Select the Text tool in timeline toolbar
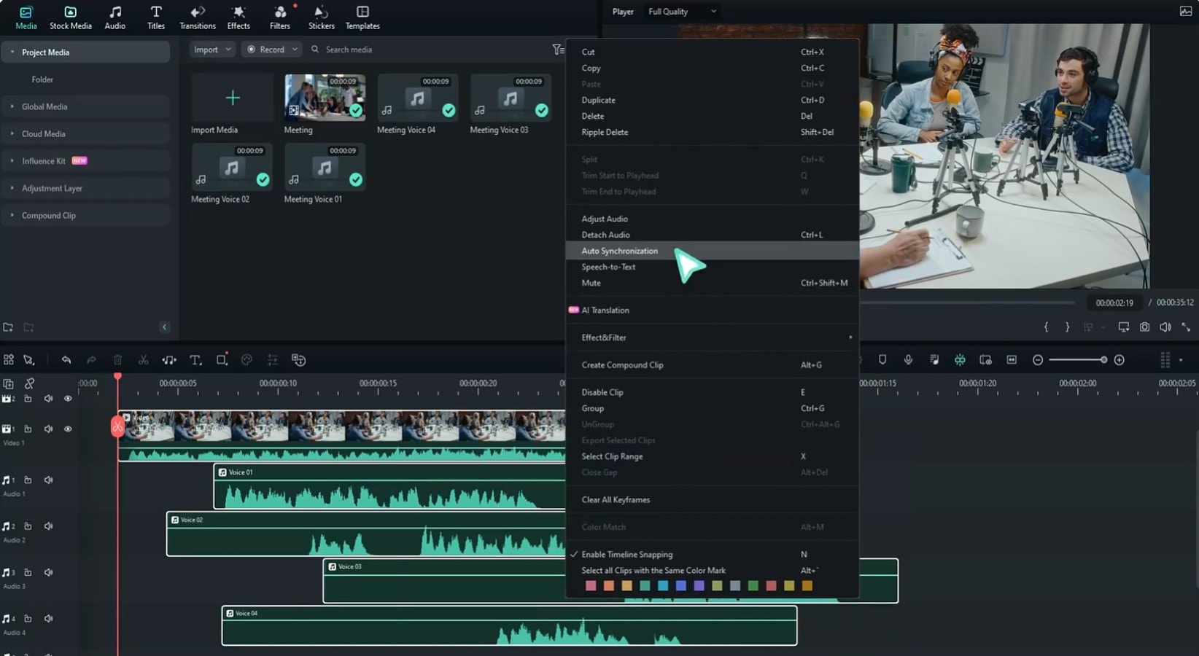Viewport: 1199px width, 656px height. tap(195, 359)
